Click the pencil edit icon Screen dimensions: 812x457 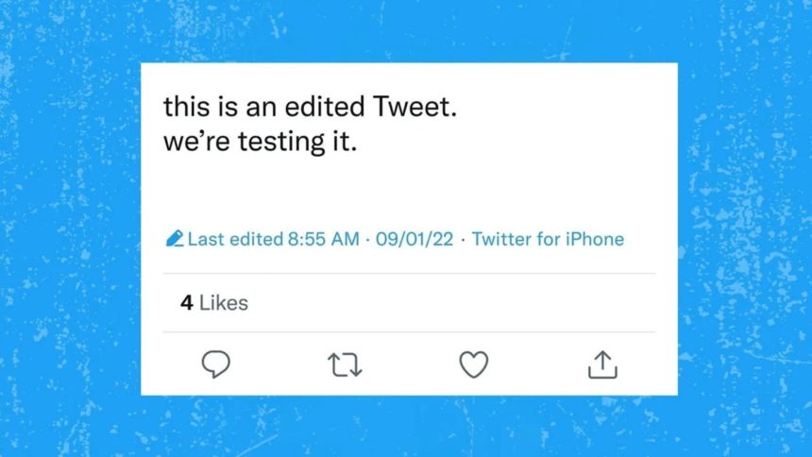tap(174, 239)
